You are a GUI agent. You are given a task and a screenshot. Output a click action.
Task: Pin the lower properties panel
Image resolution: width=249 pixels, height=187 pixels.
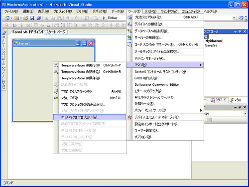(x=240, y=107)
